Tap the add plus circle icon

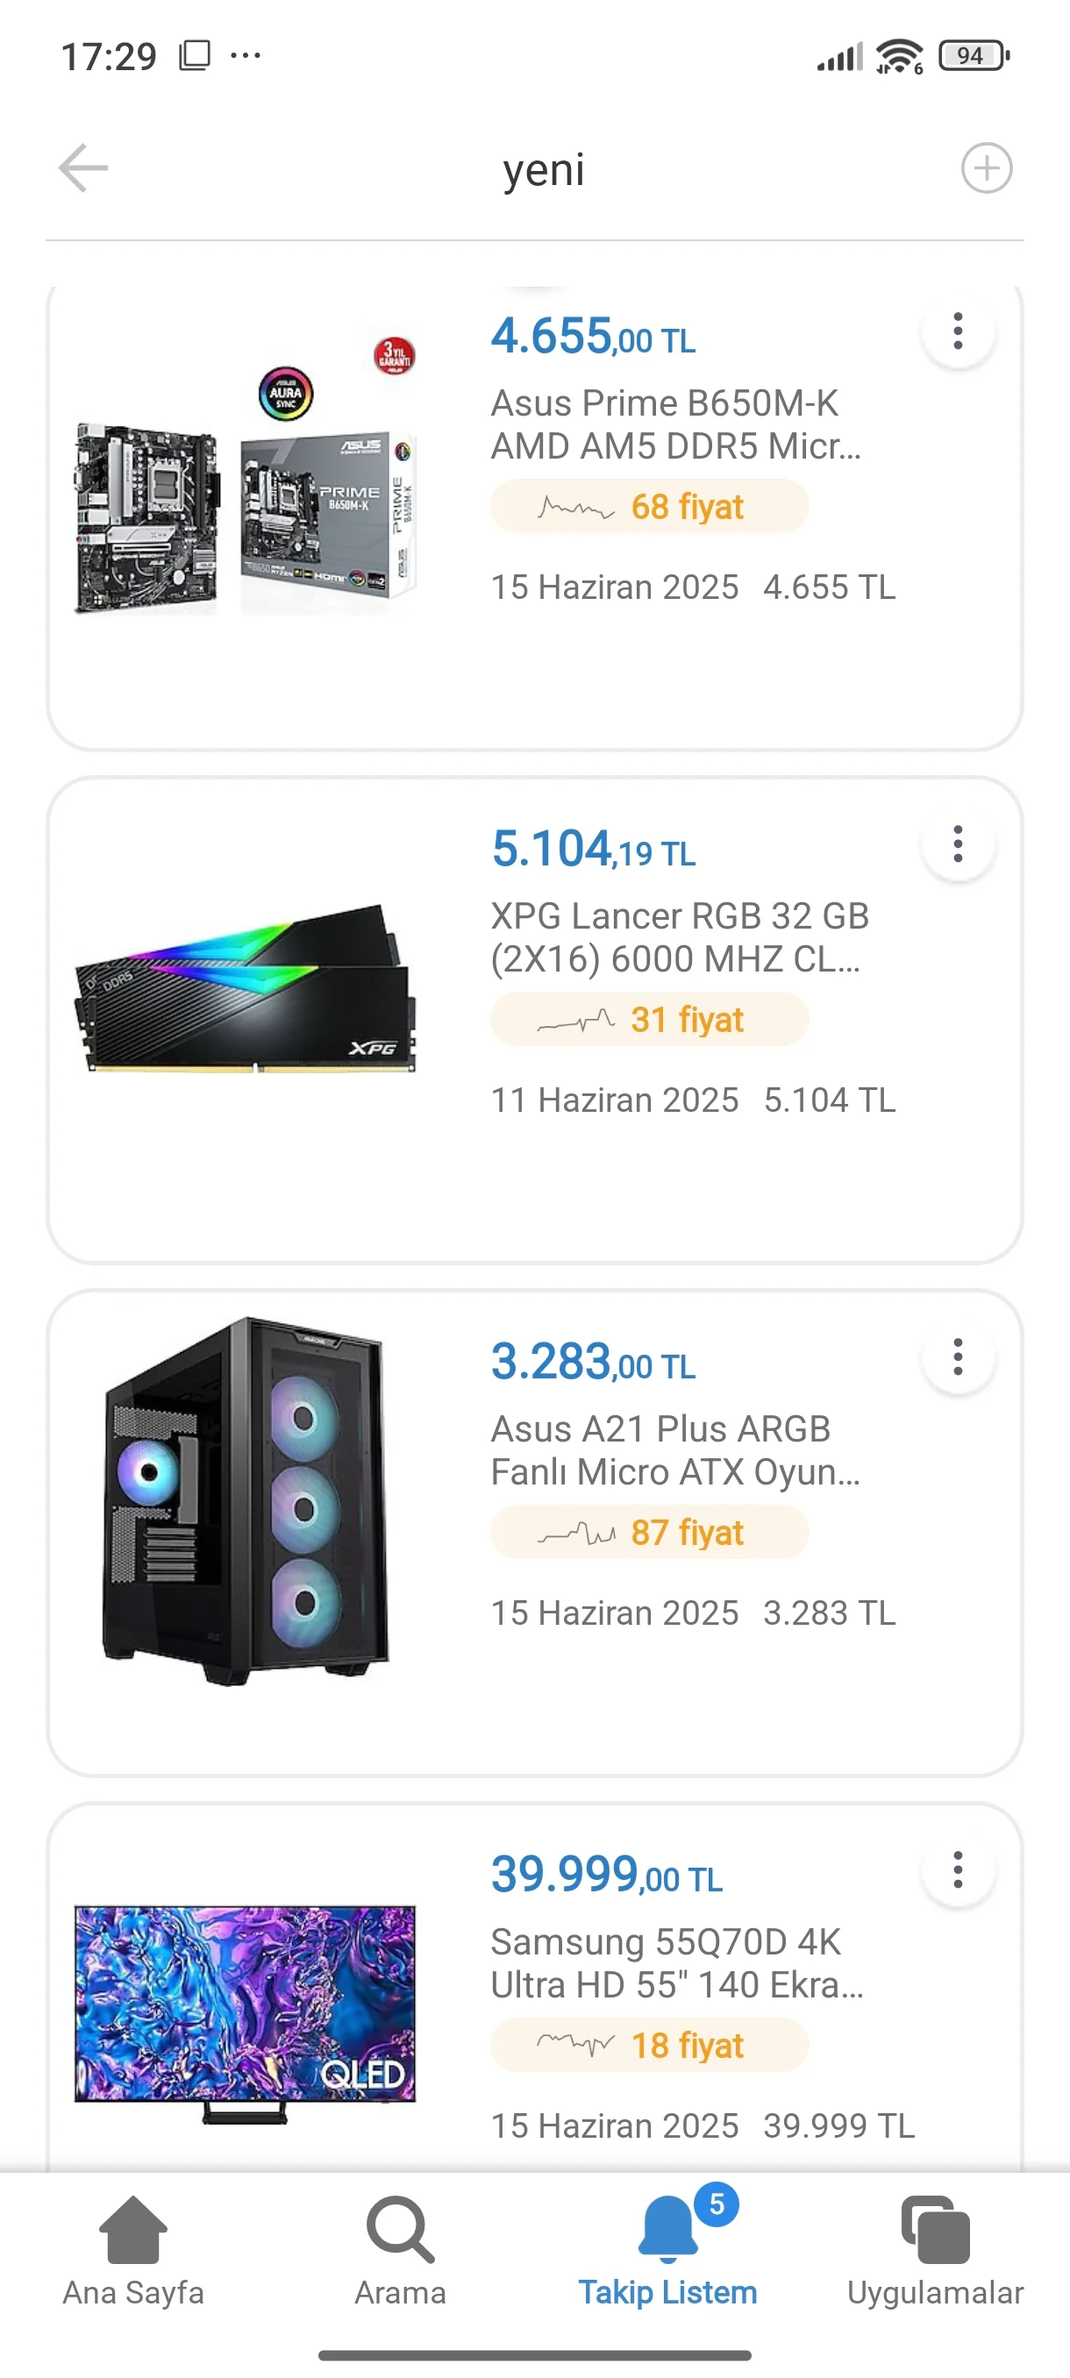pyautogui.click(x=986, y=168)
